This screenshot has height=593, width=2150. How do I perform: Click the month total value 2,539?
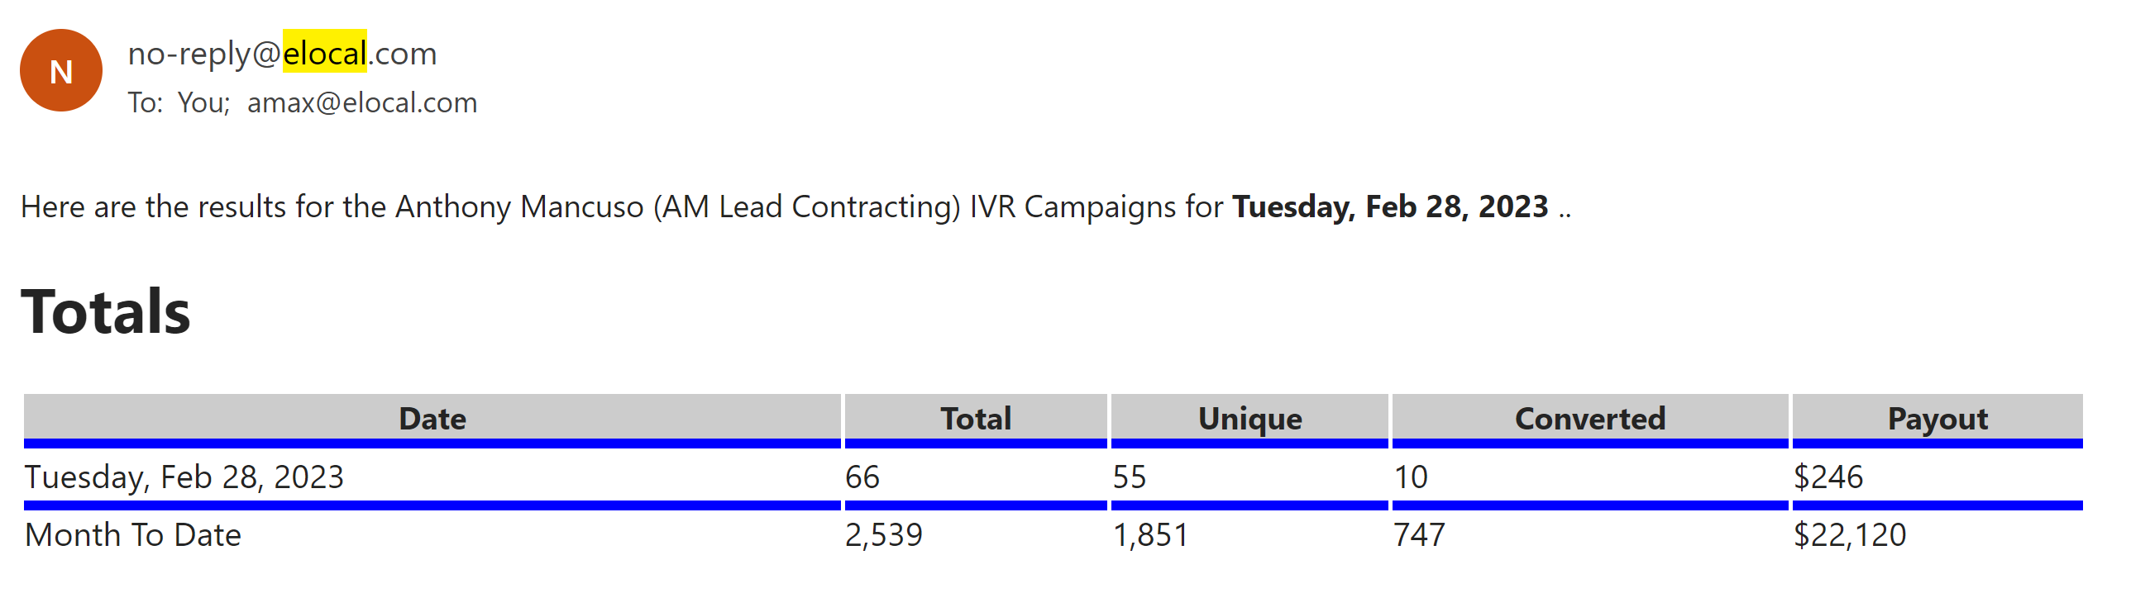pyautogui.click(x=884, y=534)
